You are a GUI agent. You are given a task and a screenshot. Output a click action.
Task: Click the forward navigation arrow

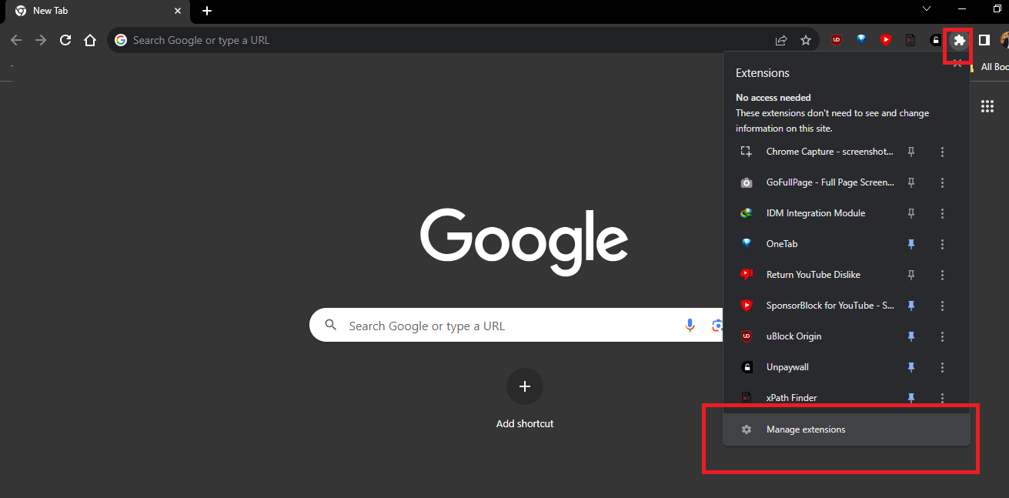41,40
